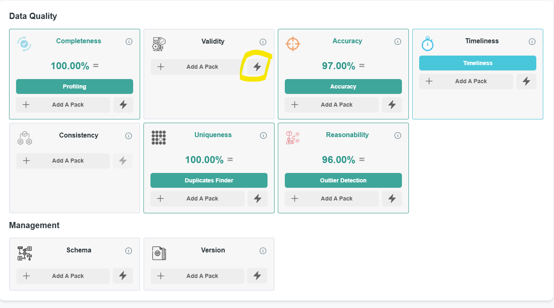Click the lightning bolt in Timeliness card

point(526,81)
